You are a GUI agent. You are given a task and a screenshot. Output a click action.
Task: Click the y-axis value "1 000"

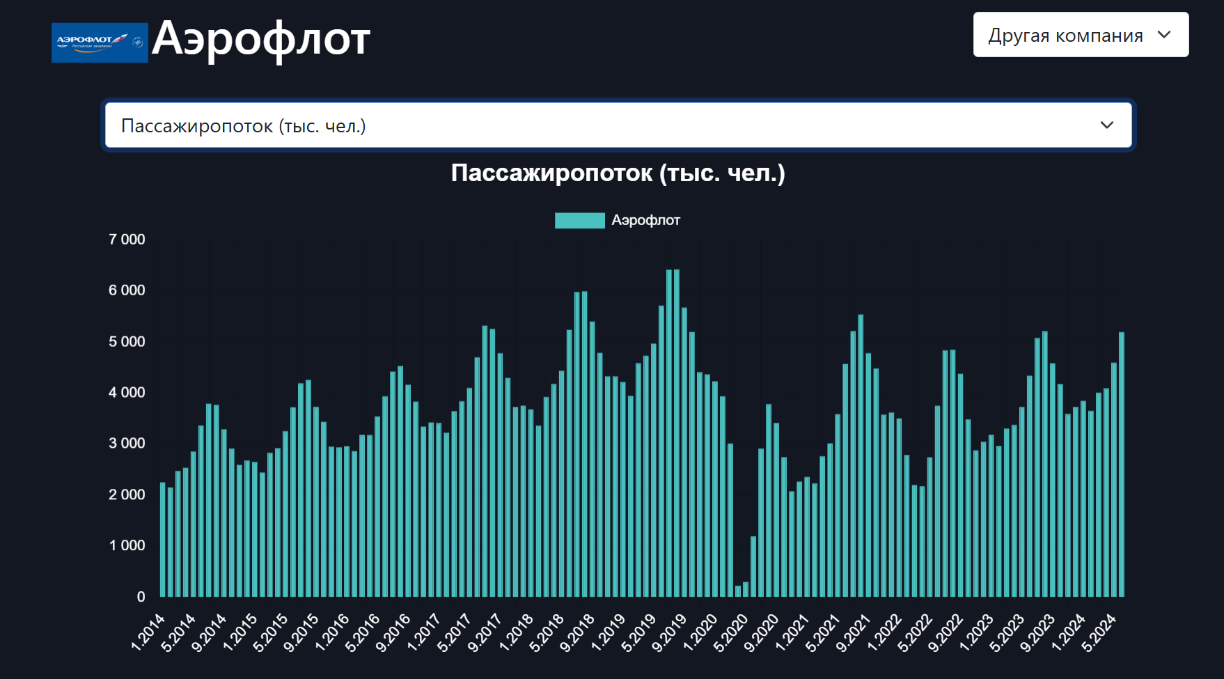coord(127,546)
